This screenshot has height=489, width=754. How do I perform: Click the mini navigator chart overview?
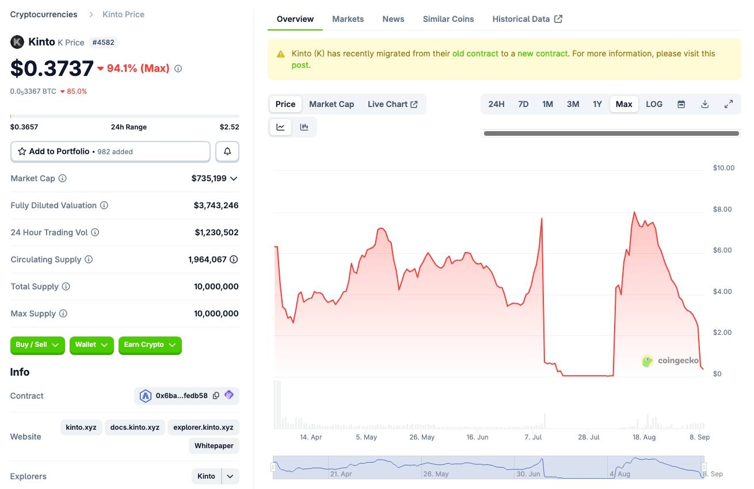[x=488, y=467]
